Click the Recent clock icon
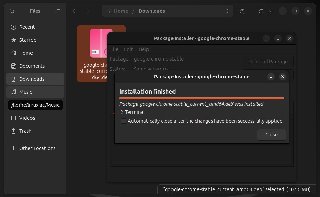The image size is (320, 197). tap(13, 27)
